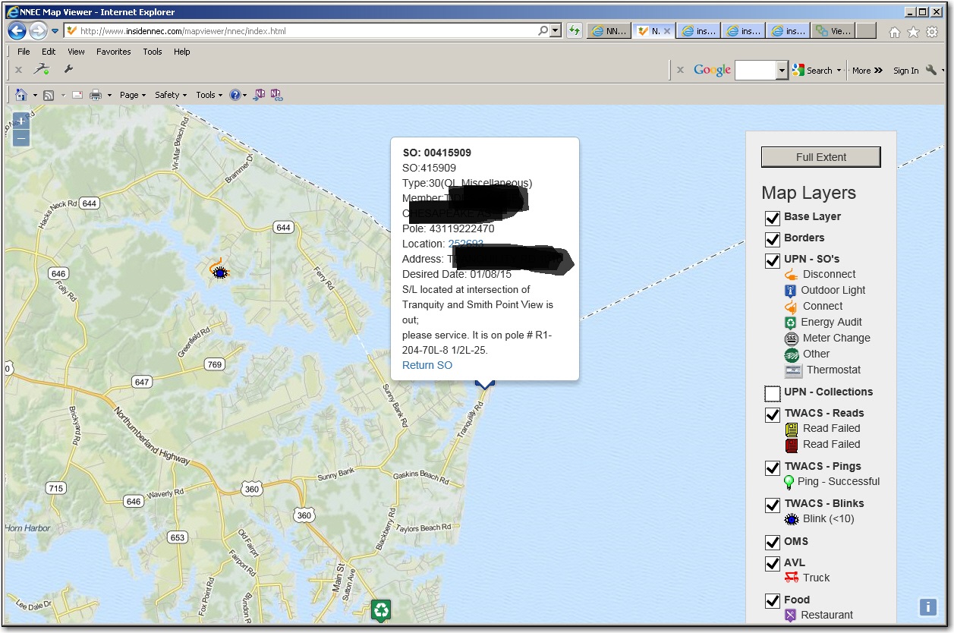Open the Page dropdown in command bar

coord(132,95)
